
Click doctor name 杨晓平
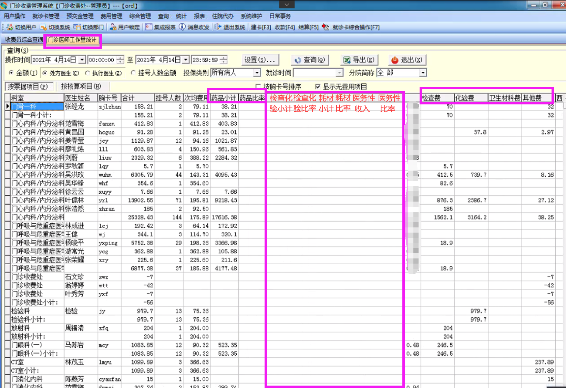[x=74, y=243]
